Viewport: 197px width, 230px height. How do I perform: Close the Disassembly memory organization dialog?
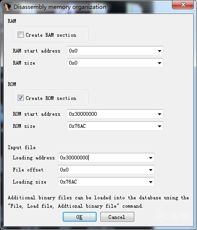pyautogui.click(x=183, y=5)
